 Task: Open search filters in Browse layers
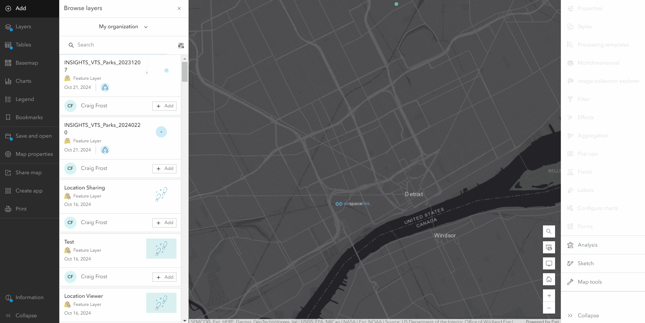(181, 45)
